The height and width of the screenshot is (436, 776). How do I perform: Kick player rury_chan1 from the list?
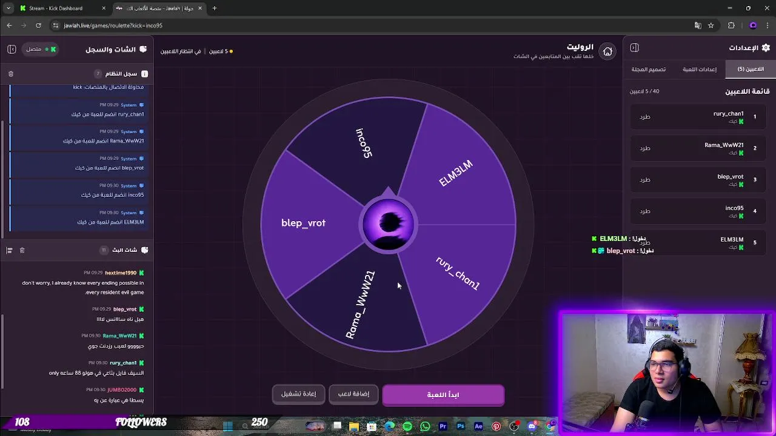pos(645,116)
